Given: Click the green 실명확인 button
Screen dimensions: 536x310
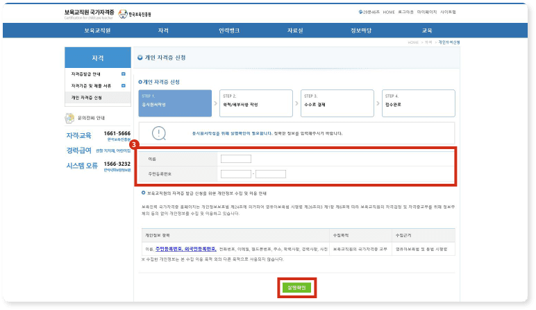Looking at the screenshot, I should tap(296, 288).
